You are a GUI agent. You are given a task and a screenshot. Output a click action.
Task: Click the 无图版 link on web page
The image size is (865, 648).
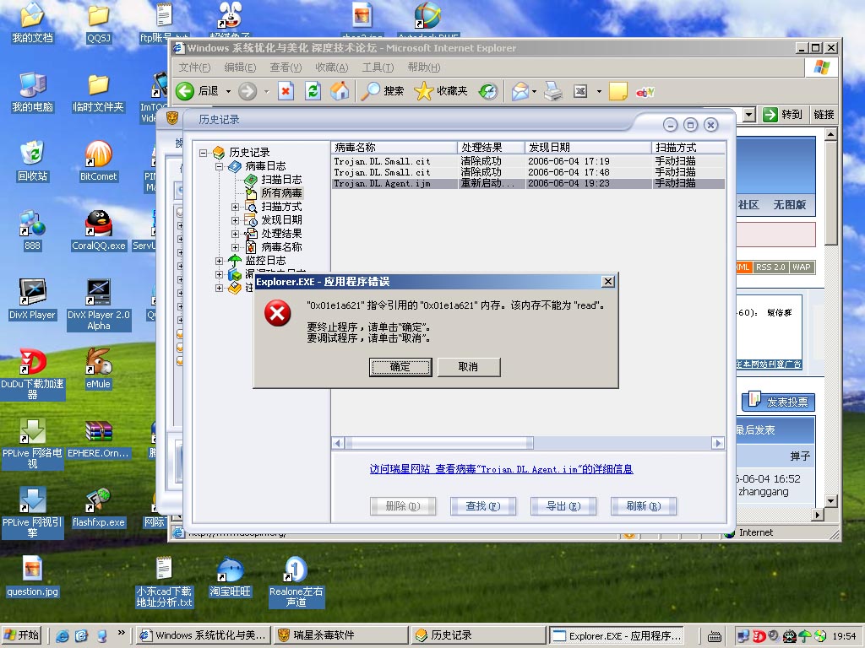click(x=790, y=204)
